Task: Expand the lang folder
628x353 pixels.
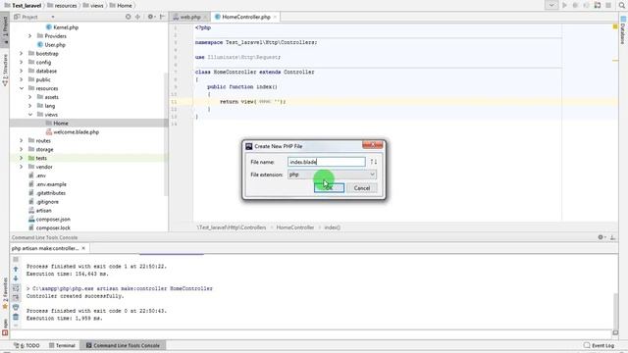Action: [x=30, y=106]
